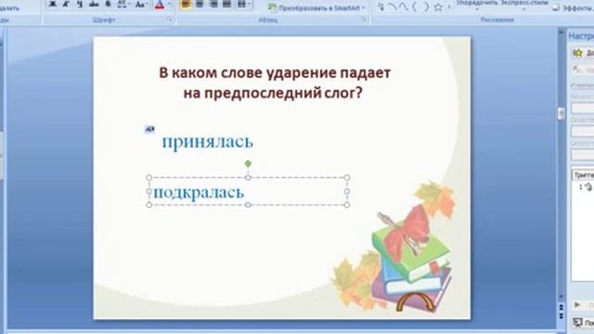Apply strikethrough (abc) formatting
The image size is (594, 334).
point(94,4)
